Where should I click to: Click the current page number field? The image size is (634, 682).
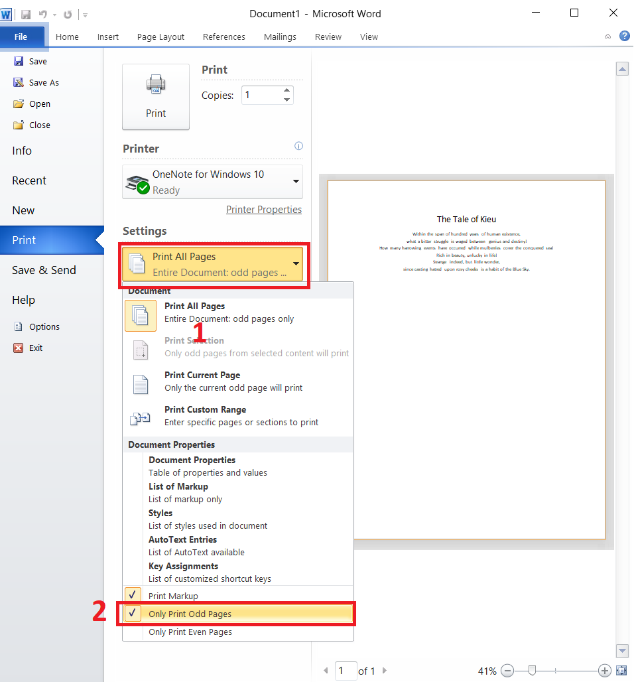(x=345, y=671)
